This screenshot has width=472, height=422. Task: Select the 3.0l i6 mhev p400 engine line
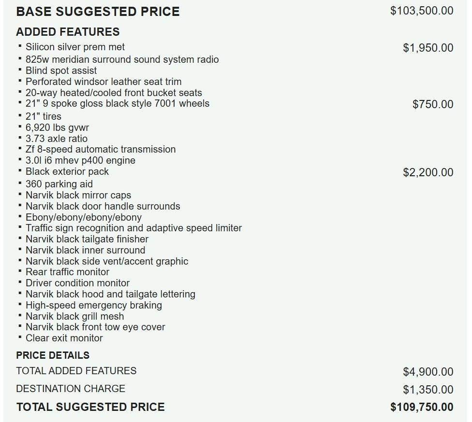[80, 160]
